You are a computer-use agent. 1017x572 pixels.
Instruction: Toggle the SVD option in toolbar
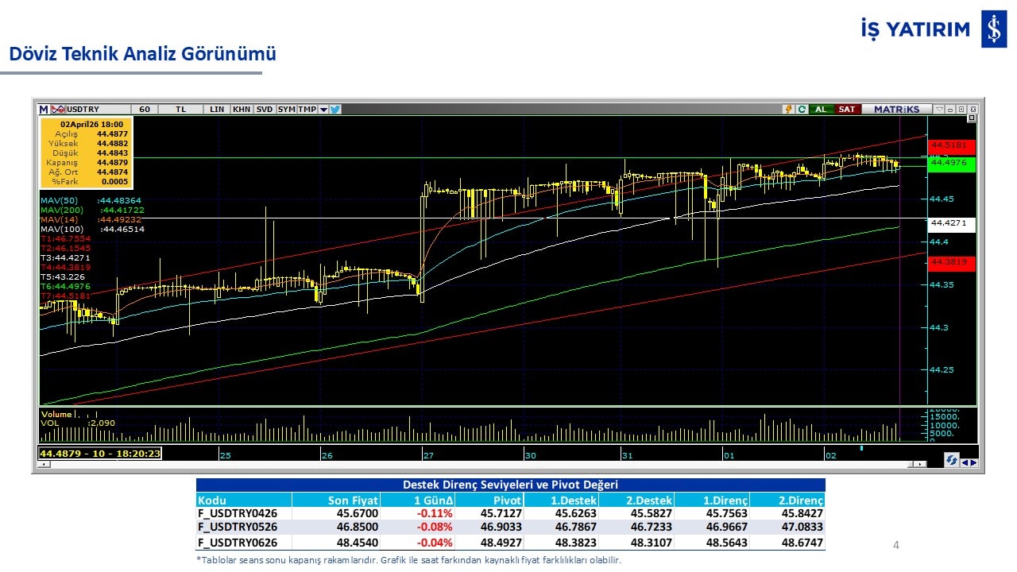pyautogui.click(x=264, y=109)
